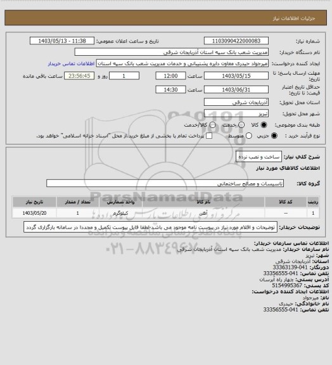The width and height of the screenshot is (332, 365).
Task: Click the need number field 1103090422000083
Action: 236,41
